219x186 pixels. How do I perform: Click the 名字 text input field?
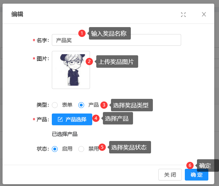coord(116,40)
